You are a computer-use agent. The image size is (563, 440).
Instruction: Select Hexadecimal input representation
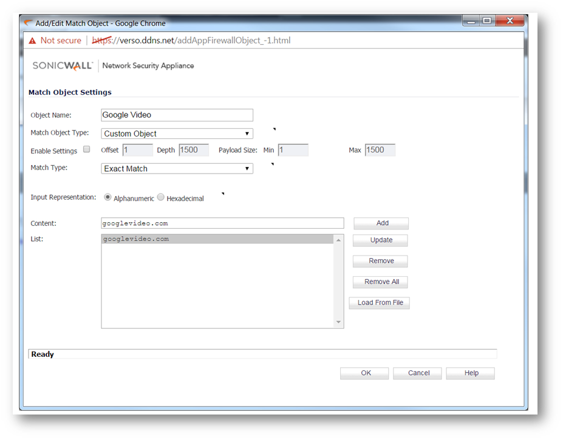(x=161, y=197)
